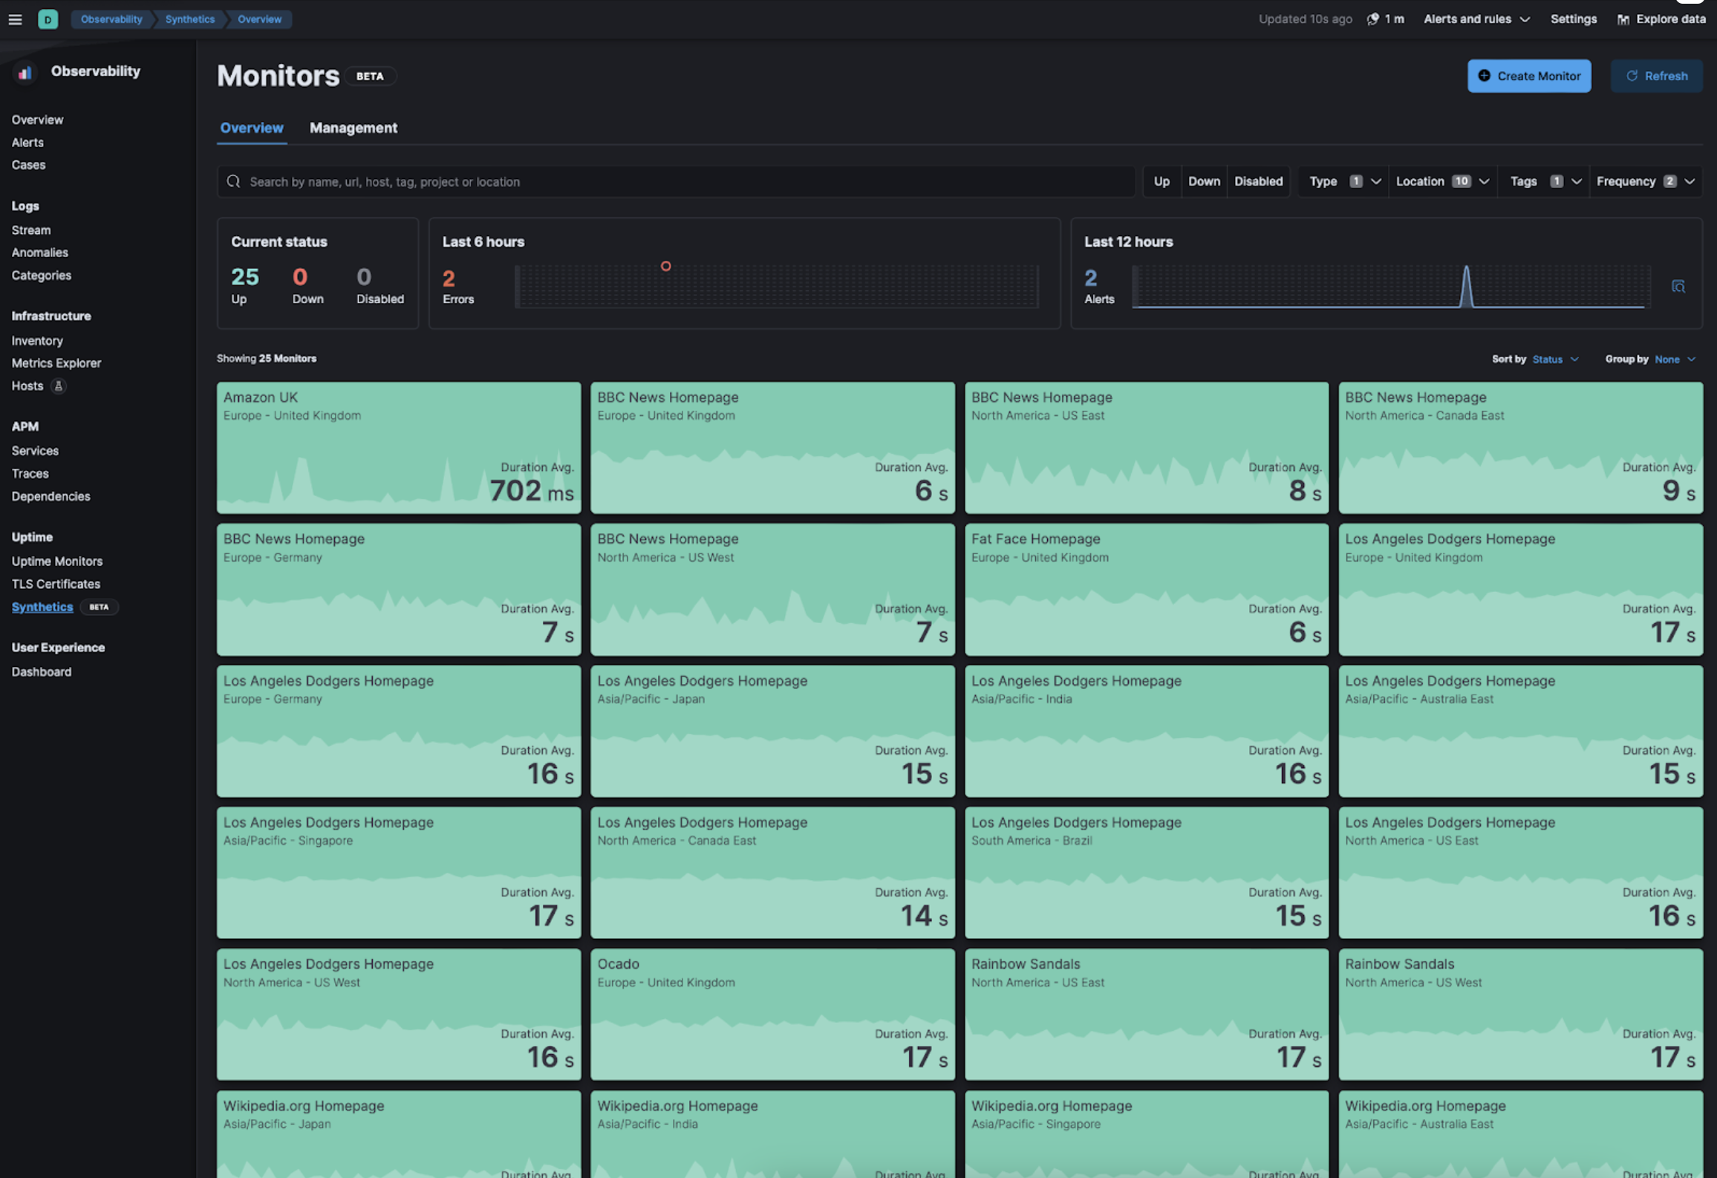Open the Alerts and rules dropdown
Viewport: 1717px width, 1178px height.
click(1476, 19)
